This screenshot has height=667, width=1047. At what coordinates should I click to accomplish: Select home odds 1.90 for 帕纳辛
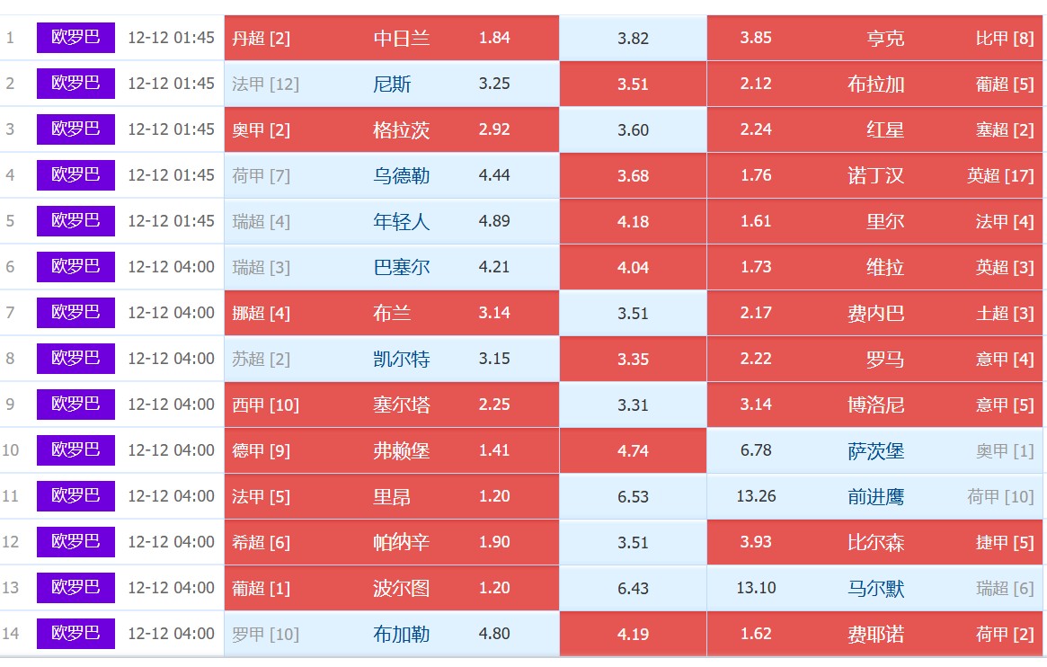tap(494, 542)
